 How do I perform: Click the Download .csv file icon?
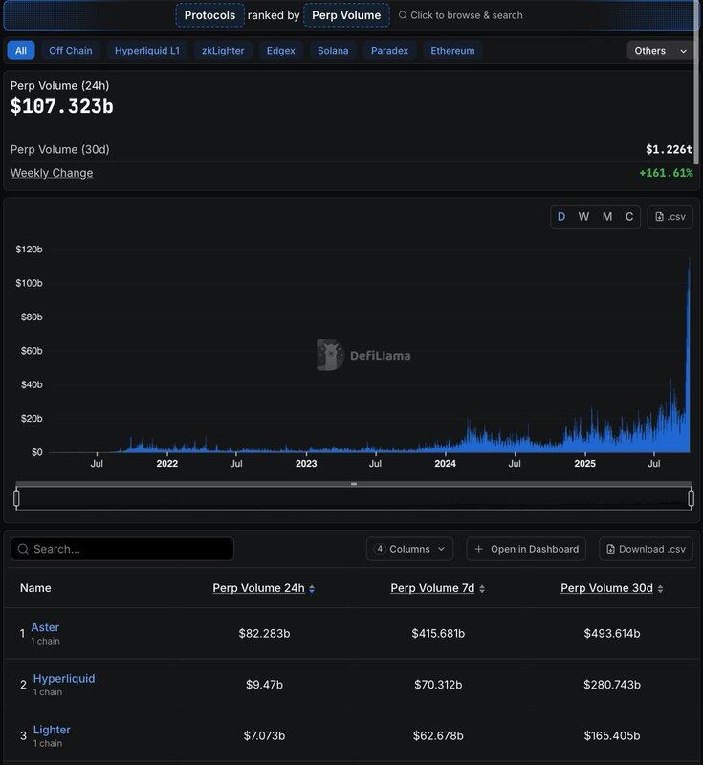pyautogui.click(x=611, y=549)
